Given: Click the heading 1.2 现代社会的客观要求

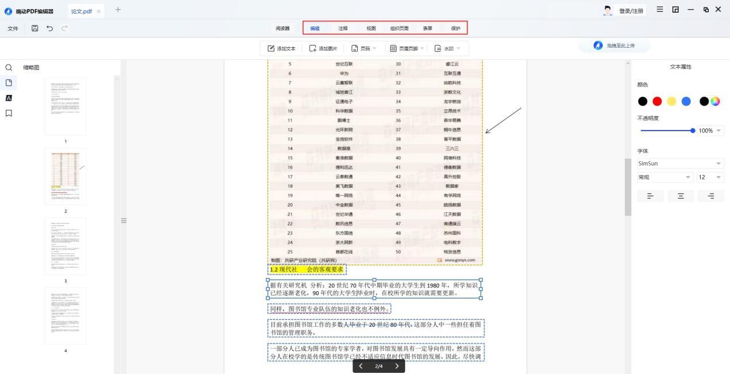Looking at the screenshot, I should click(x=307, y=269).
